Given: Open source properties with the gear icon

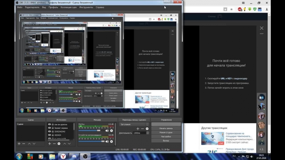Looking at the screenshot, I should (x=59, y=144).
